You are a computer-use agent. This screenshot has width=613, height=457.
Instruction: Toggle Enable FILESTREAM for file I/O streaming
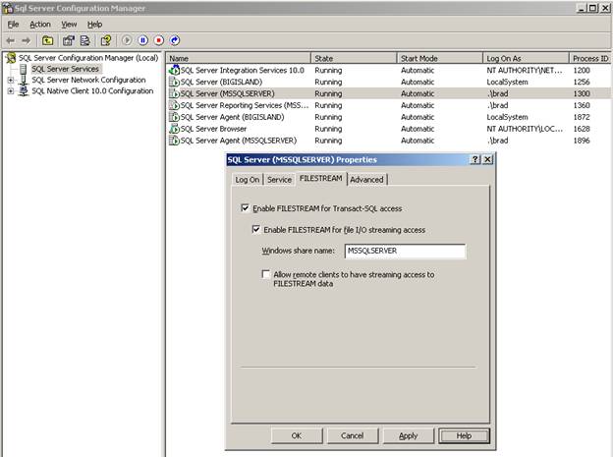point(256,229)
